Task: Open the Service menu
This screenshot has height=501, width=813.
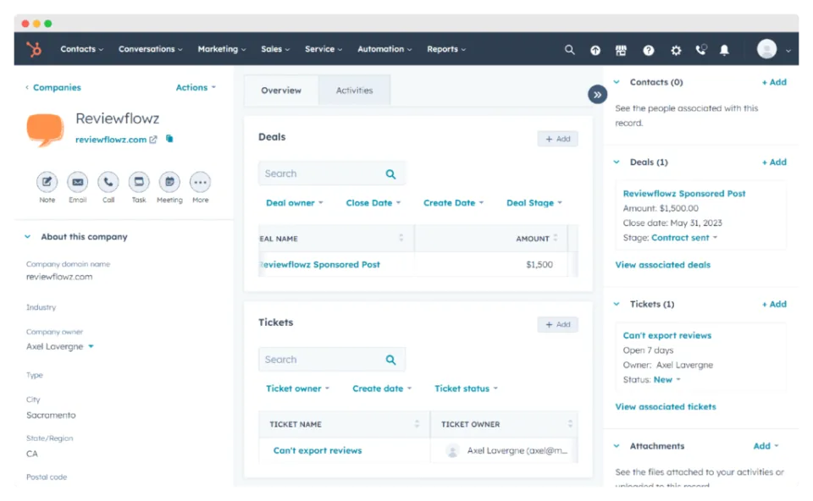Action: coord(324,49)
